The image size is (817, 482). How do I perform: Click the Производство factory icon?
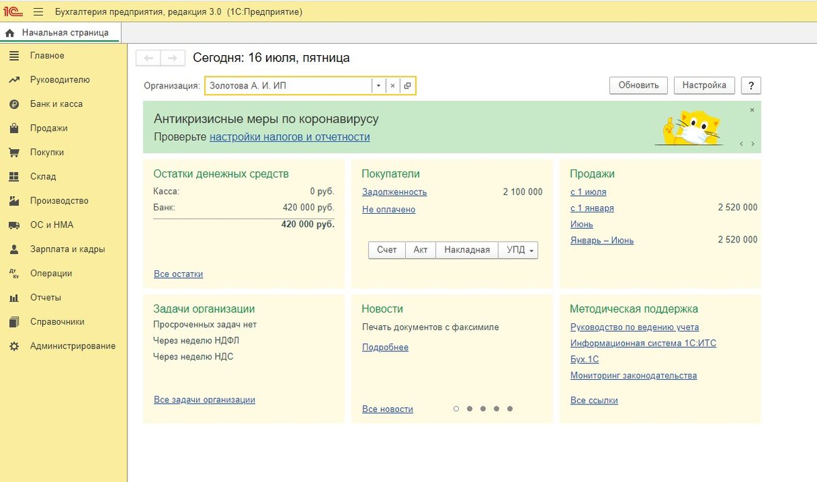click(x=14, y=201)
